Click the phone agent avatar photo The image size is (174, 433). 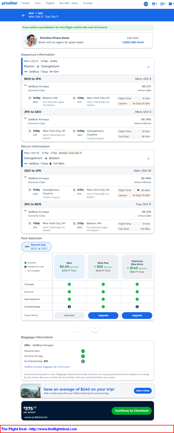pyautogui.click(x=31, y=40)
